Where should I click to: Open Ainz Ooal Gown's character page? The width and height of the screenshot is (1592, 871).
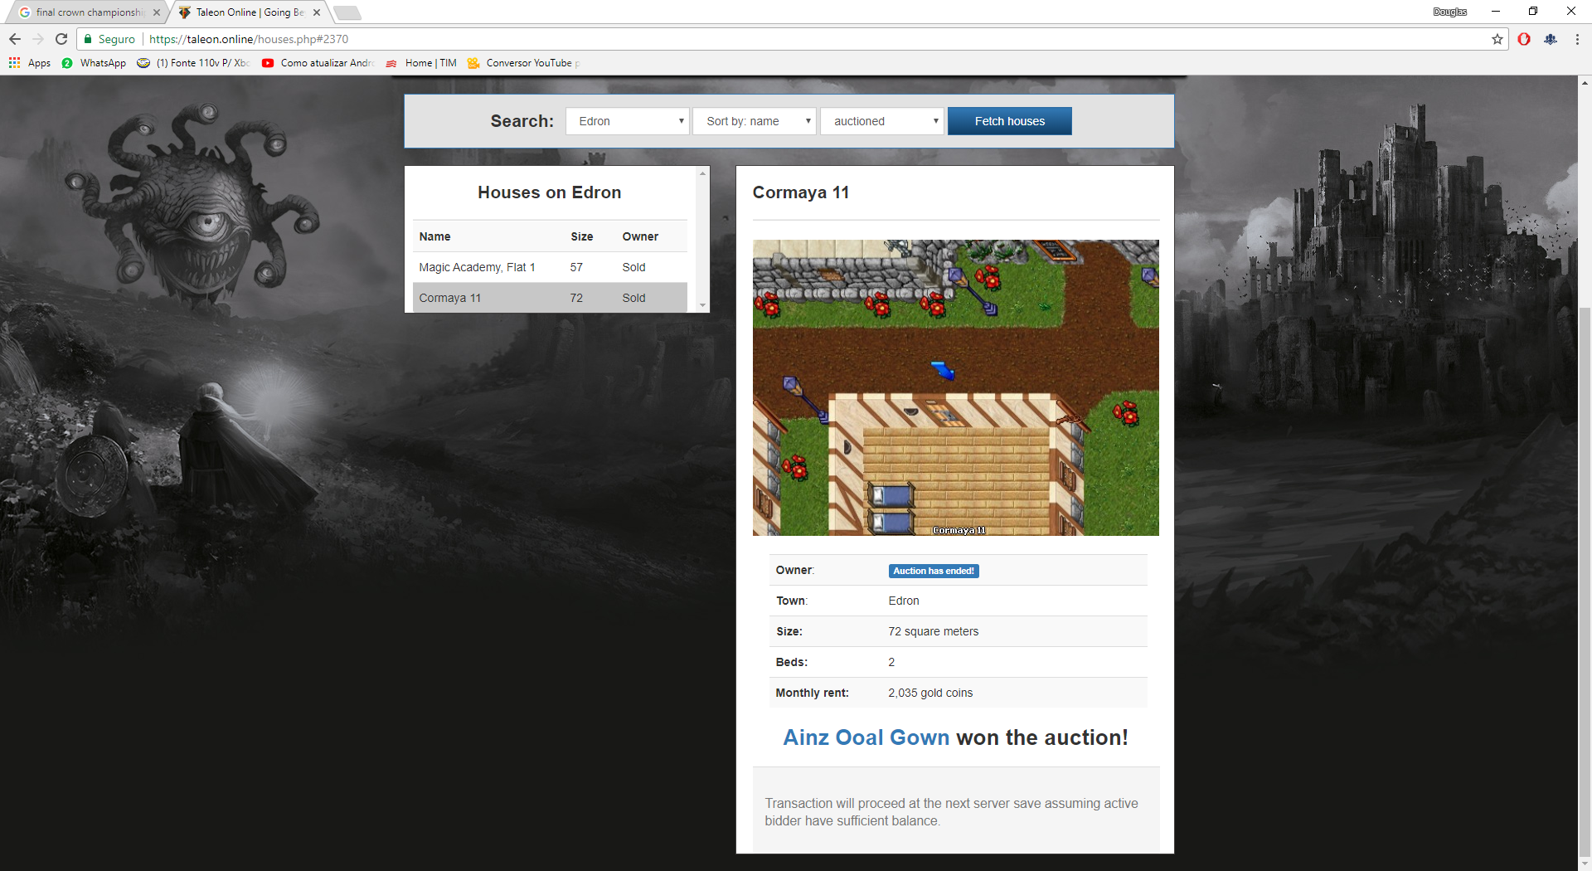click(x=866, y=737)
